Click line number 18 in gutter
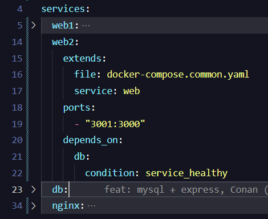Viewport: 268px width, 219px height. pyautogui.click(x=17, y=108)
